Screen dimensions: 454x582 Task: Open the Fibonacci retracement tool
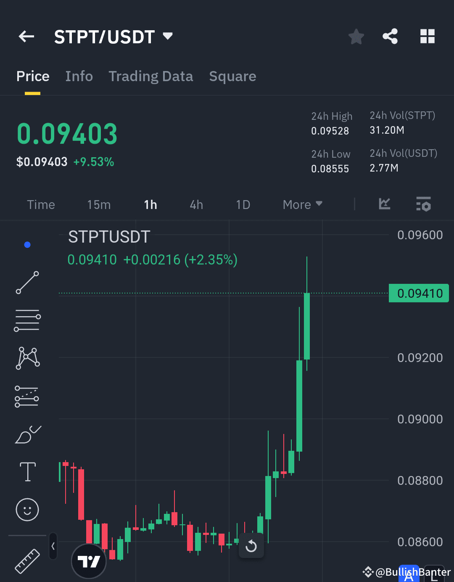pyautogui.click(x=27, y=396)
